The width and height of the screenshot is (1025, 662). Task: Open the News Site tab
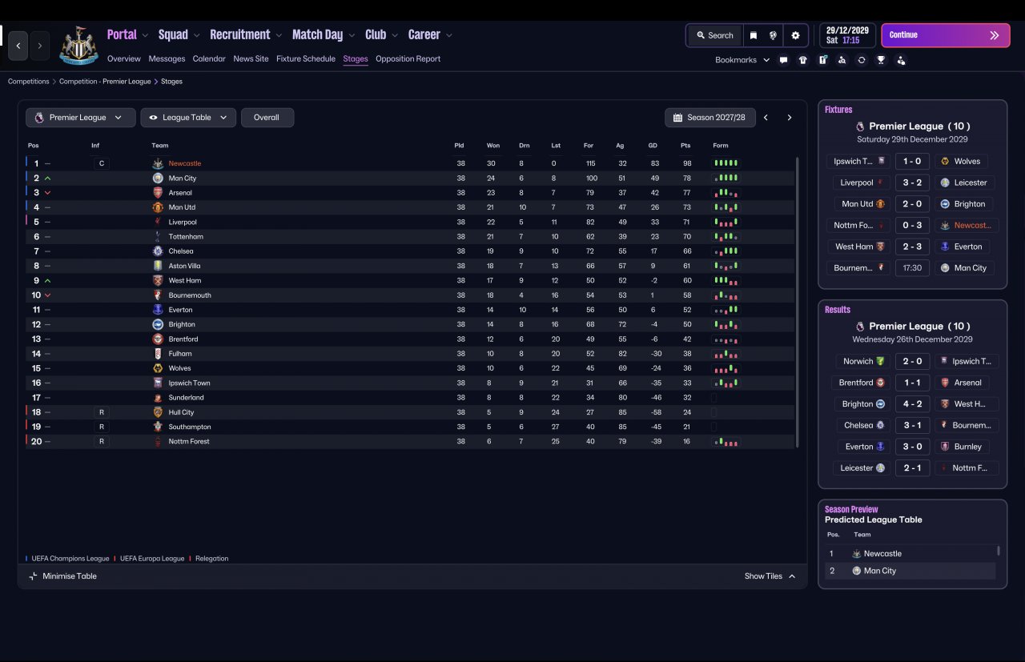click(251, 59)
